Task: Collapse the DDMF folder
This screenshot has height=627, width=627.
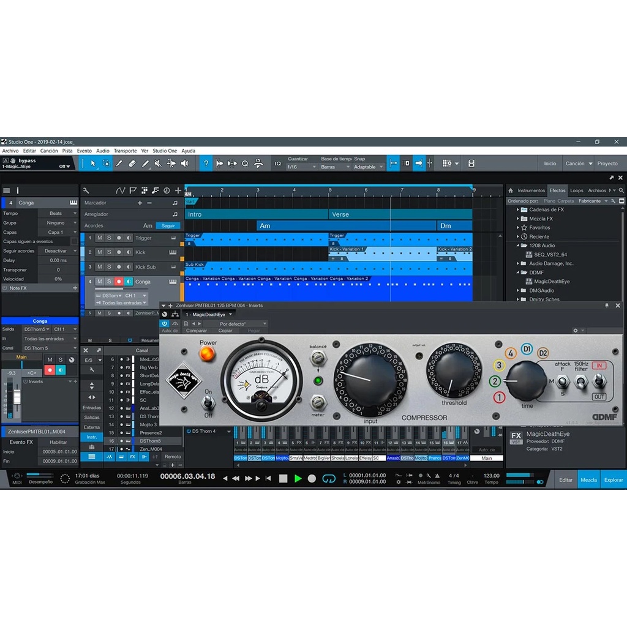Action: point(518,272)
